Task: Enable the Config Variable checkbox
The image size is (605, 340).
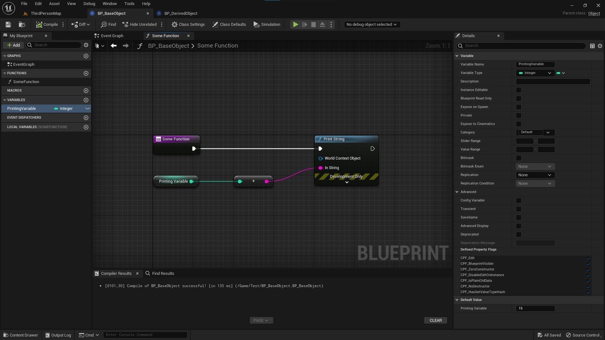Action: pos(519,200)
